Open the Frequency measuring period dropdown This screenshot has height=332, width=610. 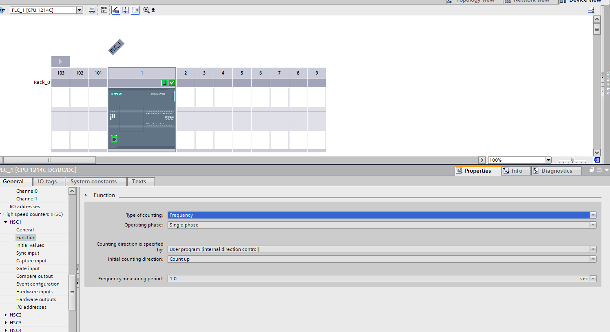pos(593,279)
